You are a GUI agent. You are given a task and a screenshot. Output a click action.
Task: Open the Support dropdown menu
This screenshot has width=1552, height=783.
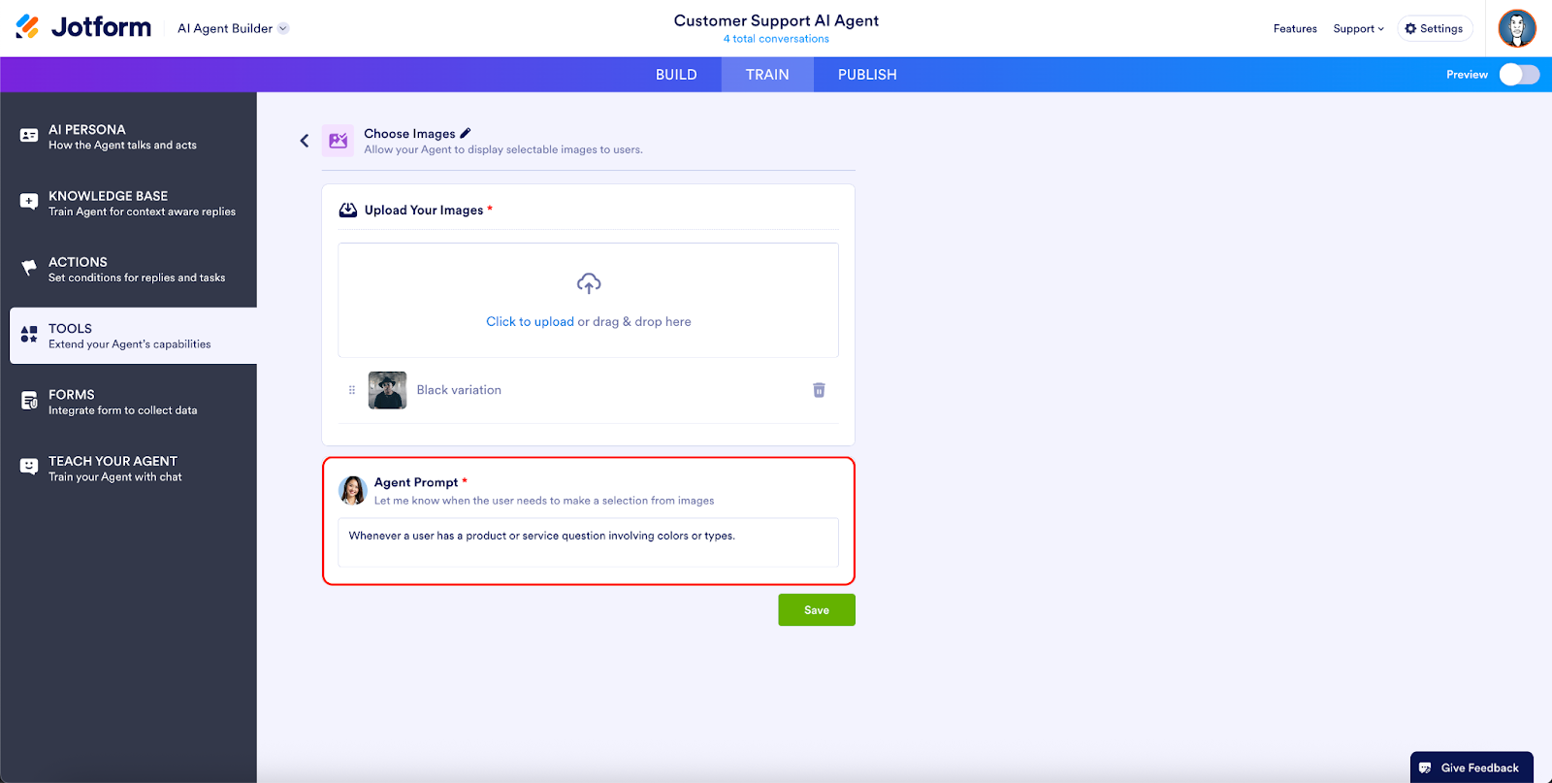(1358, 29)
